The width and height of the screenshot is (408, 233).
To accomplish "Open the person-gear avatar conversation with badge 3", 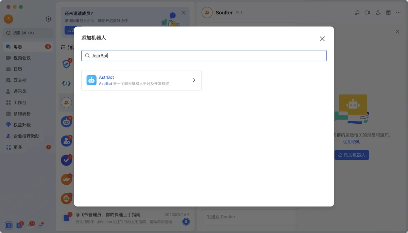I will 66,141.
